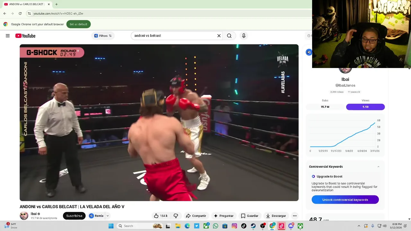The width and height of the screenshot is (411, 231).
Task: Click the Remix button
Action: pyautogui.click(x=96, y=216)
